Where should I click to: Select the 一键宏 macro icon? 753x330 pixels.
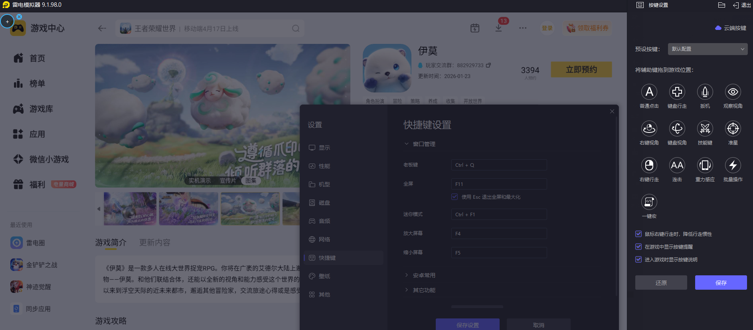[649, 202]
